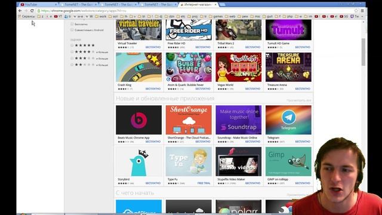Click the С чего начать heading
Screen dimensions: 382x215
135,193
